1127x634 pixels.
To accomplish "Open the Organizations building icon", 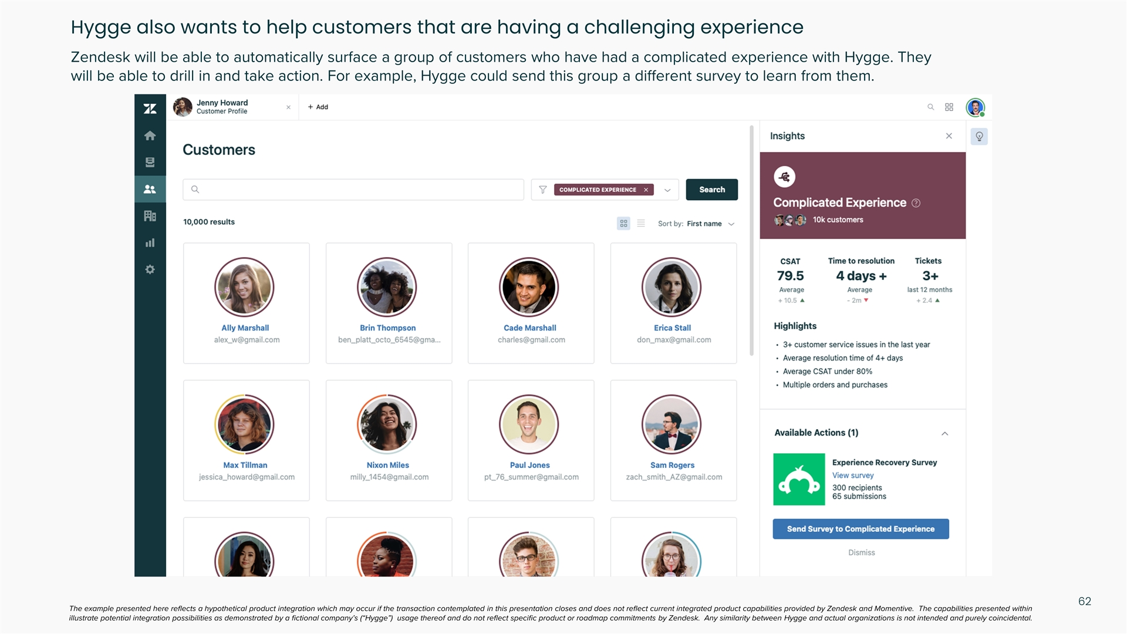I will point(150,216).
